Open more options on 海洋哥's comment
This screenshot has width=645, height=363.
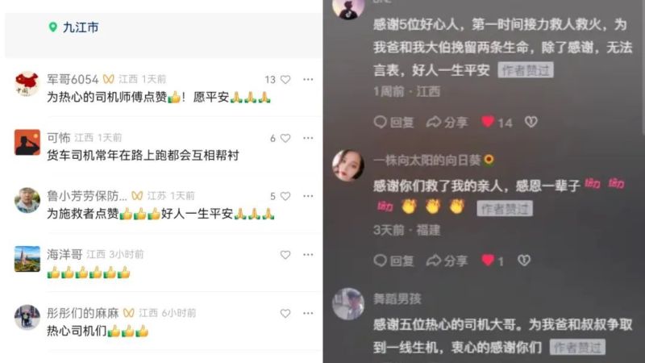pos(308,254)
